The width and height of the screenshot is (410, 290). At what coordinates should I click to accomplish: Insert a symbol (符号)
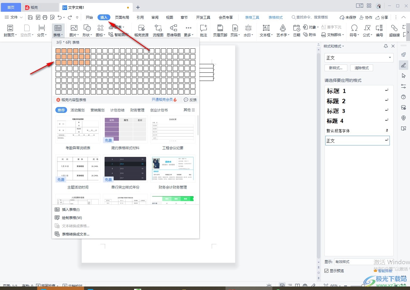tap(354, 31)
